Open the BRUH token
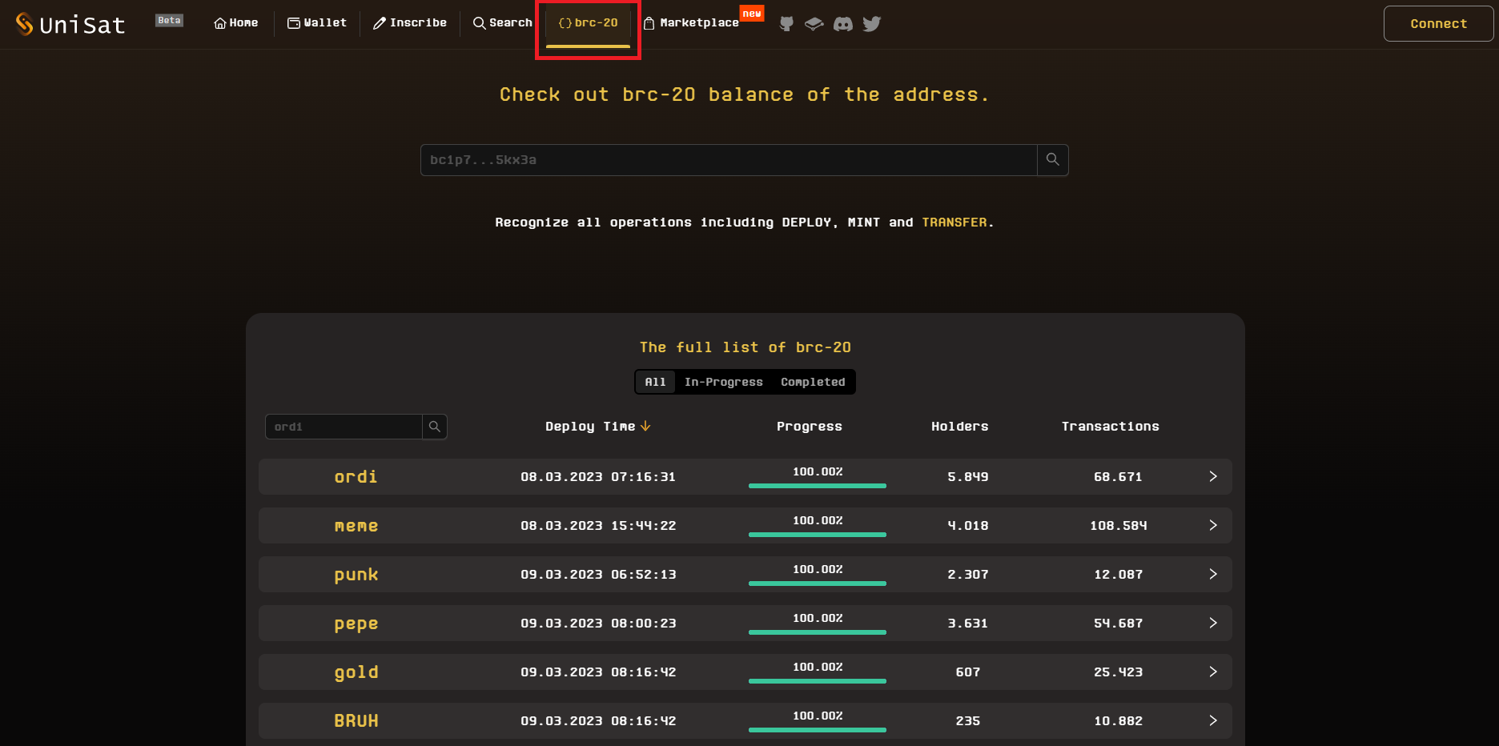The width and height of the screenshot is (1499, 746). pos(356,720)
